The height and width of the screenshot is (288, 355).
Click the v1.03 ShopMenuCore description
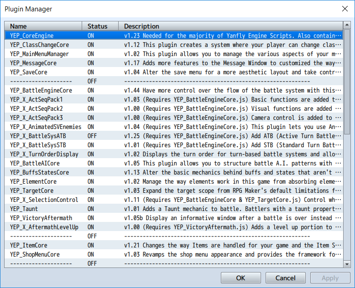click(233, 254)
